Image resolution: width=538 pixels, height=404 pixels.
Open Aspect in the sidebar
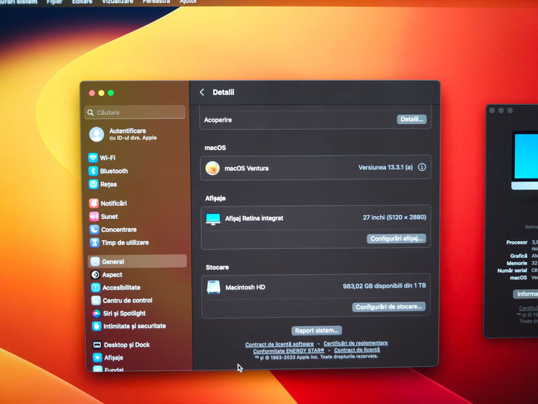tap(106, 275)
